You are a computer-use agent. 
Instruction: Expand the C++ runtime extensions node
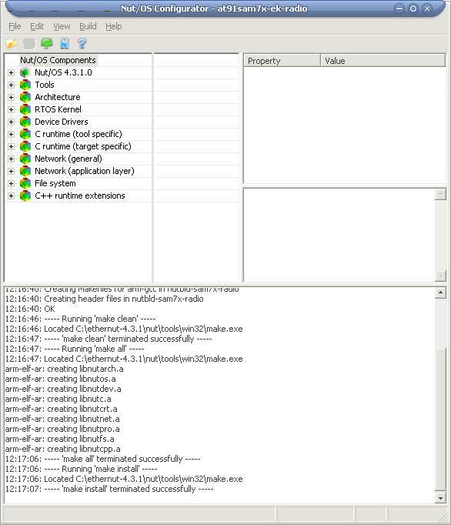coord(11,196)
